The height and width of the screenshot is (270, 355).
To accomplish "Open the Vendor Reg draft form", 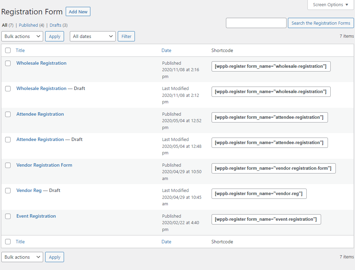I will point(29,190).
